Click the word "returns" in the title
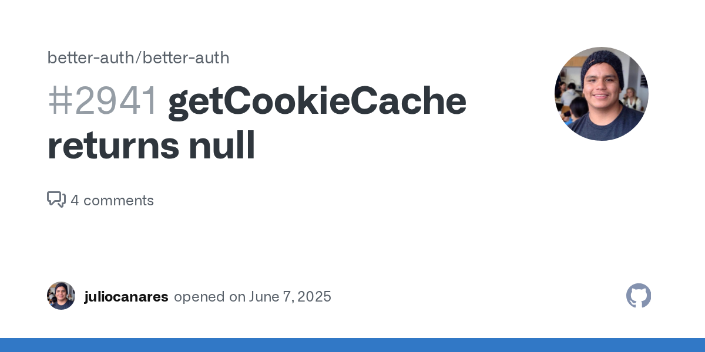Viewport: 705px width, 352px height. click(113, 145)
